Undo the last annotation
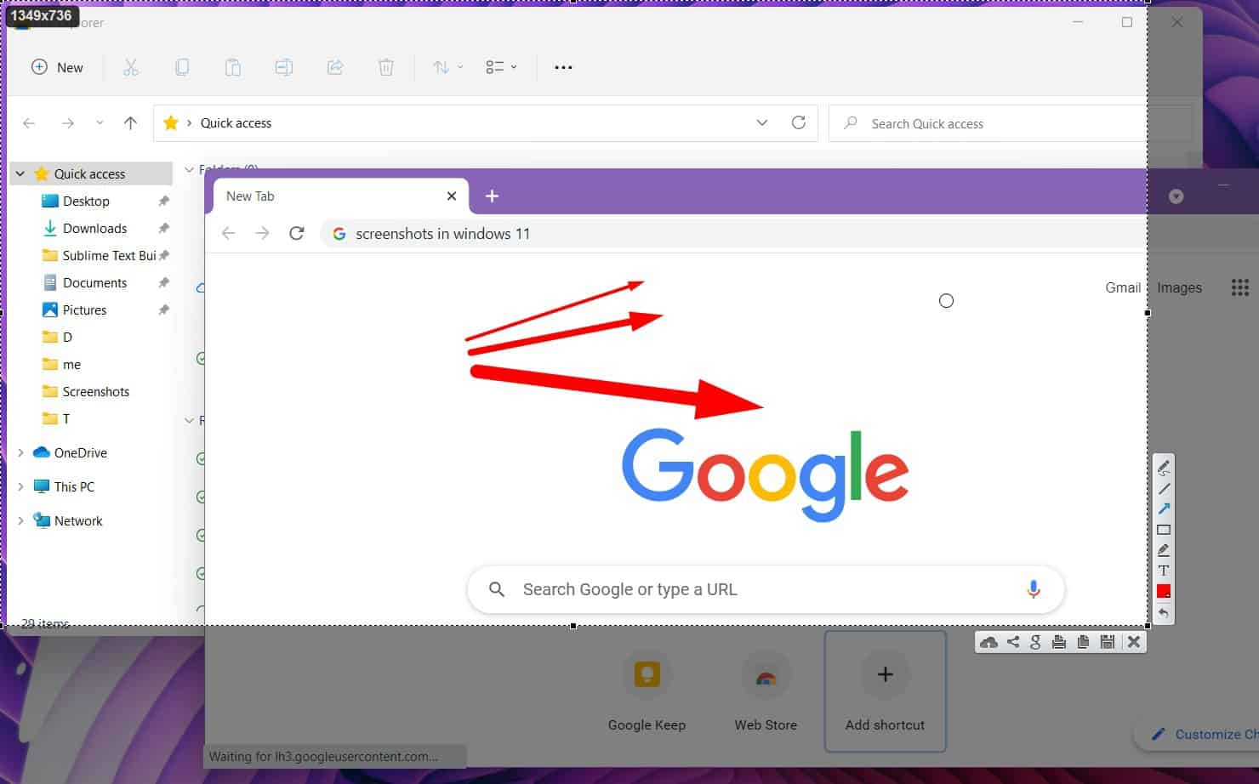1259x784 pixels. (x=1164, y=613)
